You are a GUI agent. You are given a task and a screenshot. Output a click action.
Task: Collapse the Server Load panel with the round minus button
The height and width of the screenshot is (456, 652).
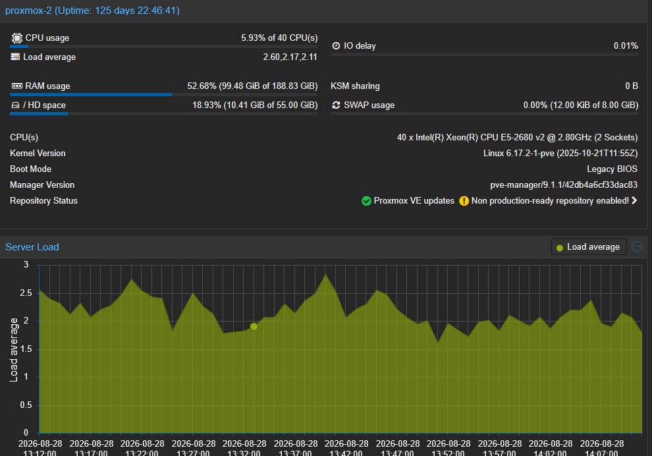(x=637, y=246)
